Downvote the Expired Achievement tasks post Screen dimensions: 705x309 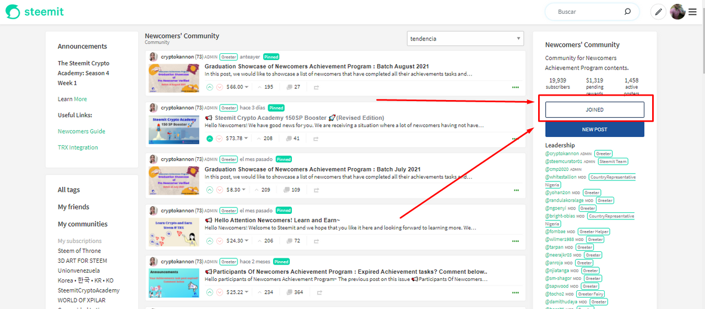[219, 292]
